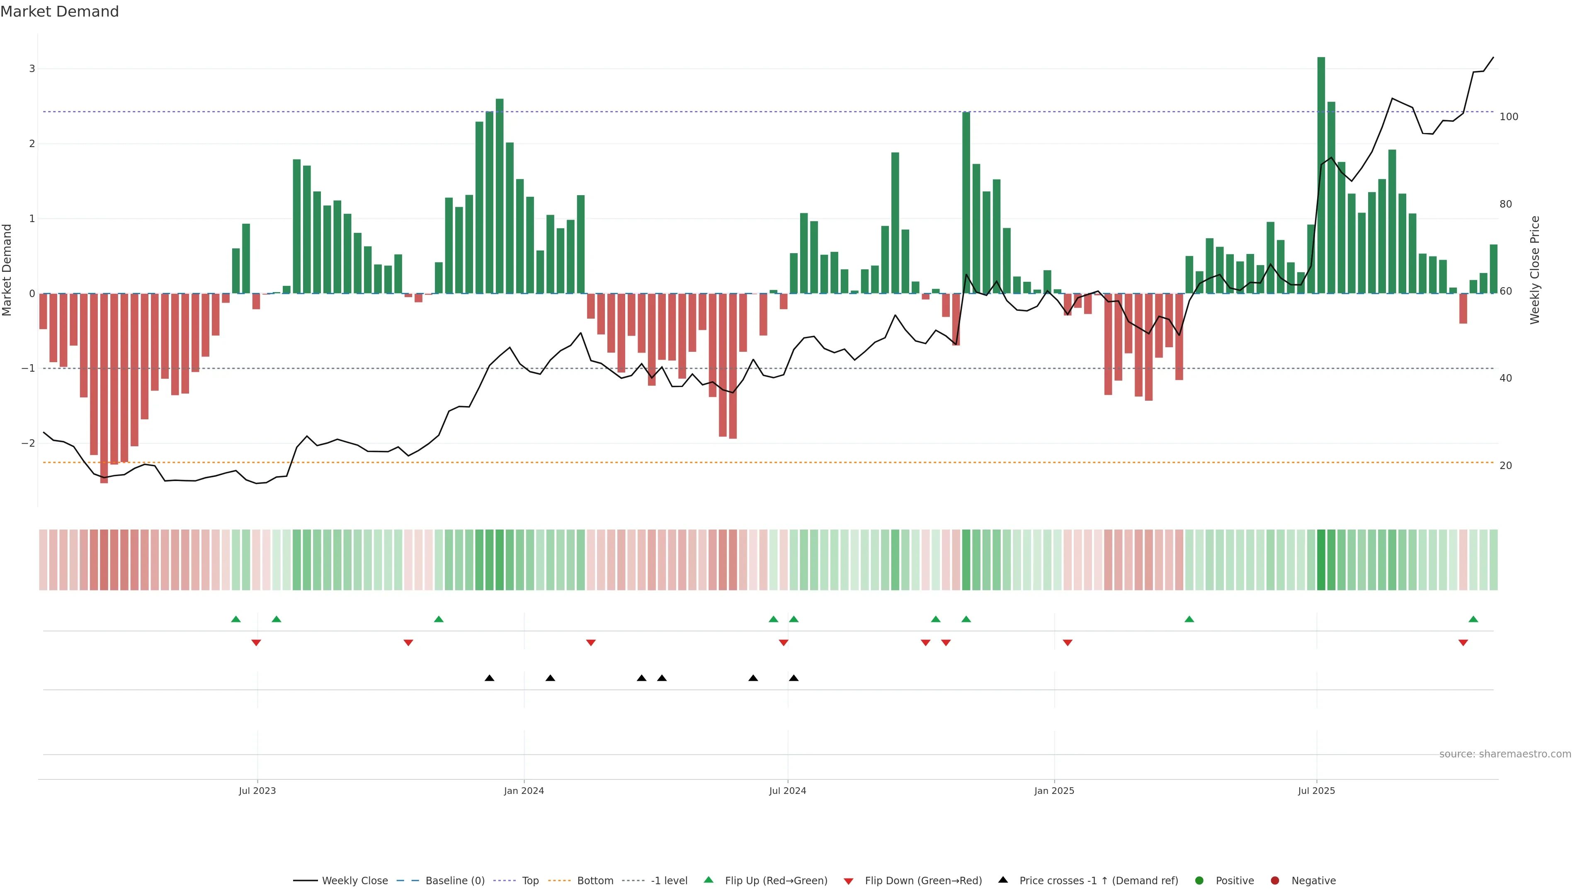Click the last black triangle marker on timeline
The height and width of the screenshot is (895, 1592).
[x=794, y=678]
